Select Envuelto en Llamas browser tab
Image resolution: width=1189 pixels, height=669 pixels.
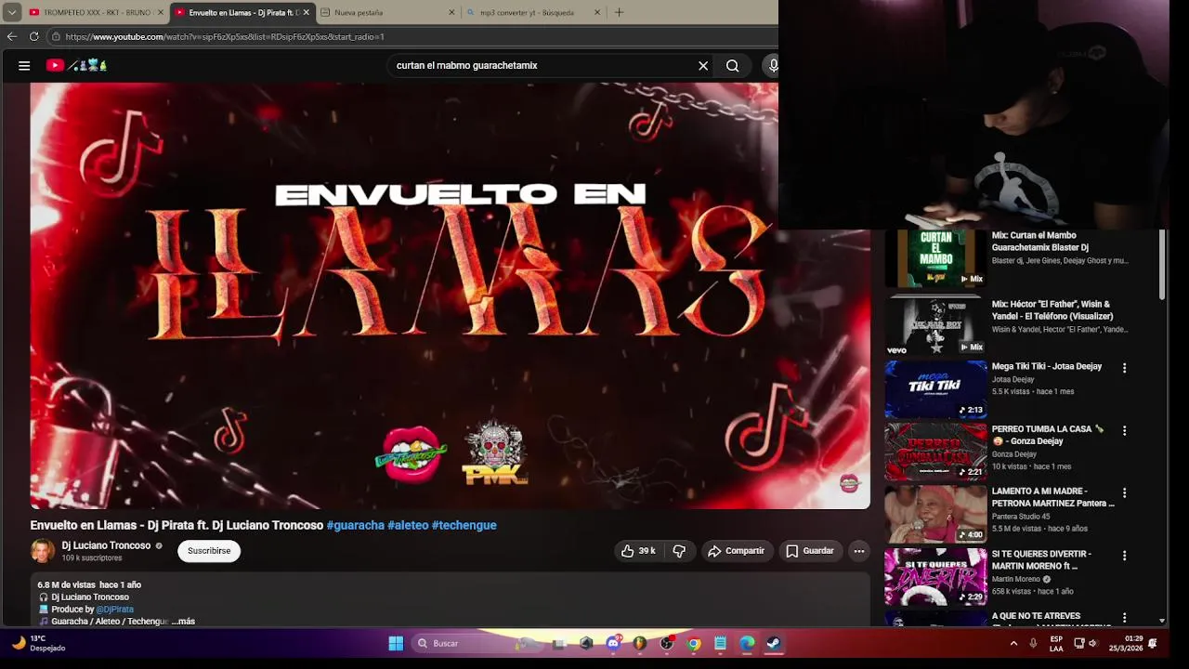(x=242, y=12)
